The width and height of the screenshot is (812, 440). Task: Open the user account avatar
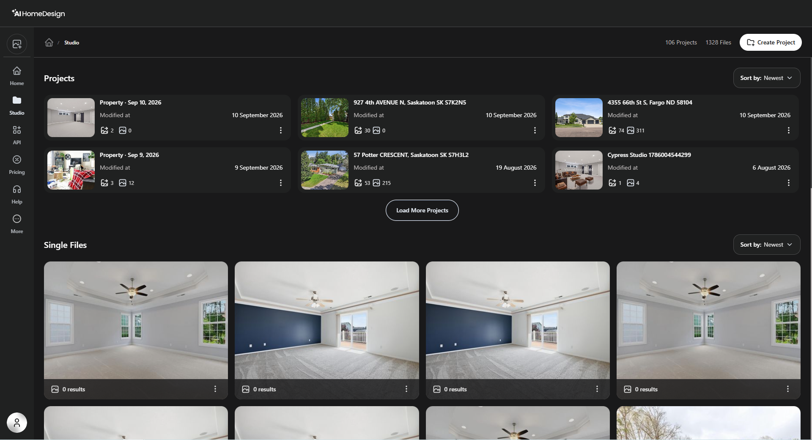(17, 423)
